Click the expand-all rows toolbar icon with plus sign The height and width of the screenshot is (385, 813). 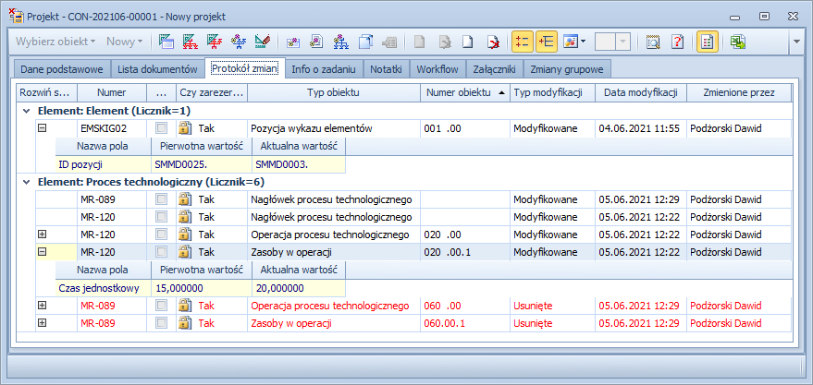546,42
